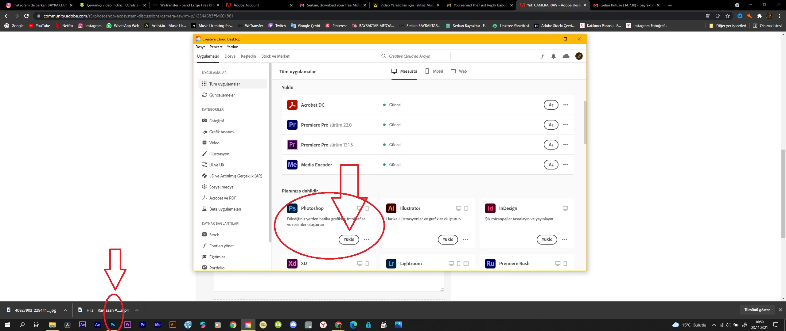Open Güncellemeler in the sidebar
The image size is (786, 331).
coord(222,95)
